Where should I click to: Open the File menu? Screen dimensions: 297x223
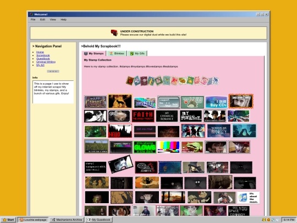pos(33,19)
